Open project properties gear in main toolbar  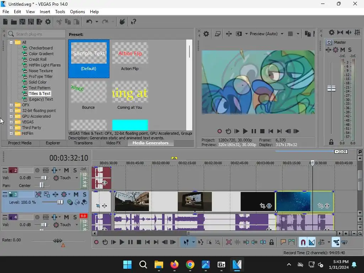click(48, 22)
